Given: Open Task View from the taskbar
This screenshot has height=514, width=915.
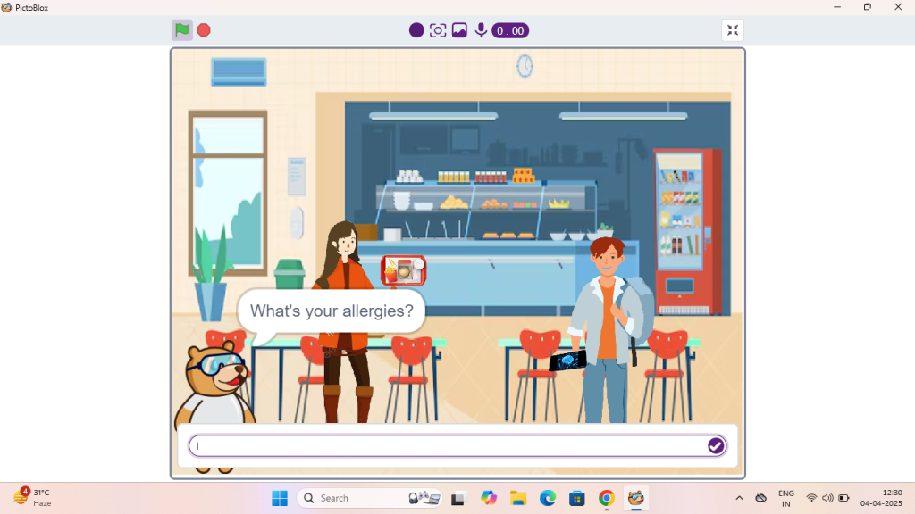Looking at the screenshot, I should (x=458, y=498).
